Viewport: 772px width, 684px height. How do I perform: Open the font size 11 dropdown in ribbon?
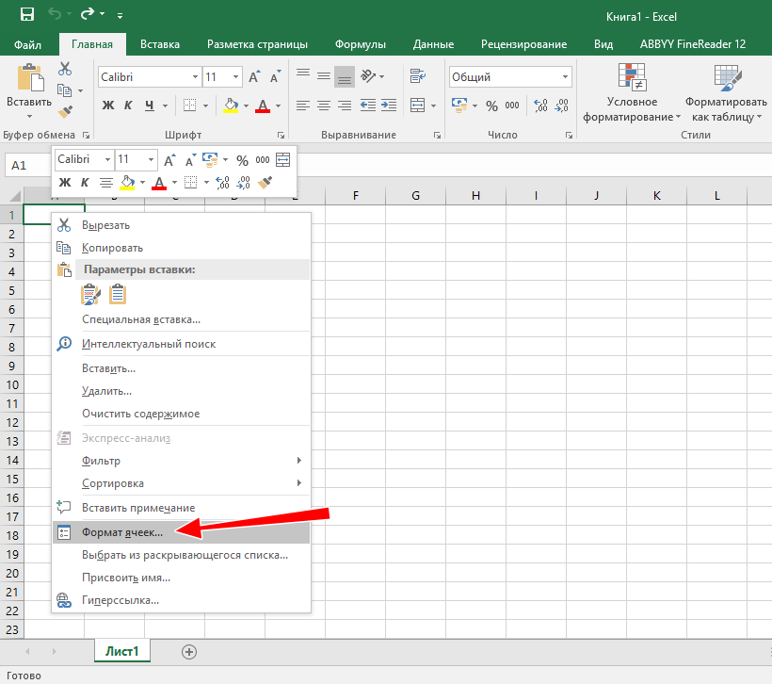235,77
